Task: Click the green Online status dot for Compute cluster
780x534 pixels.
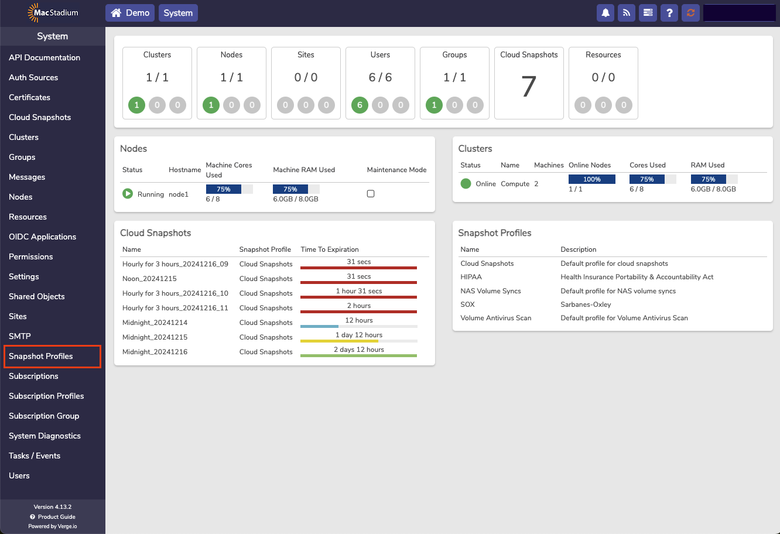Action: tap(466, 184)
